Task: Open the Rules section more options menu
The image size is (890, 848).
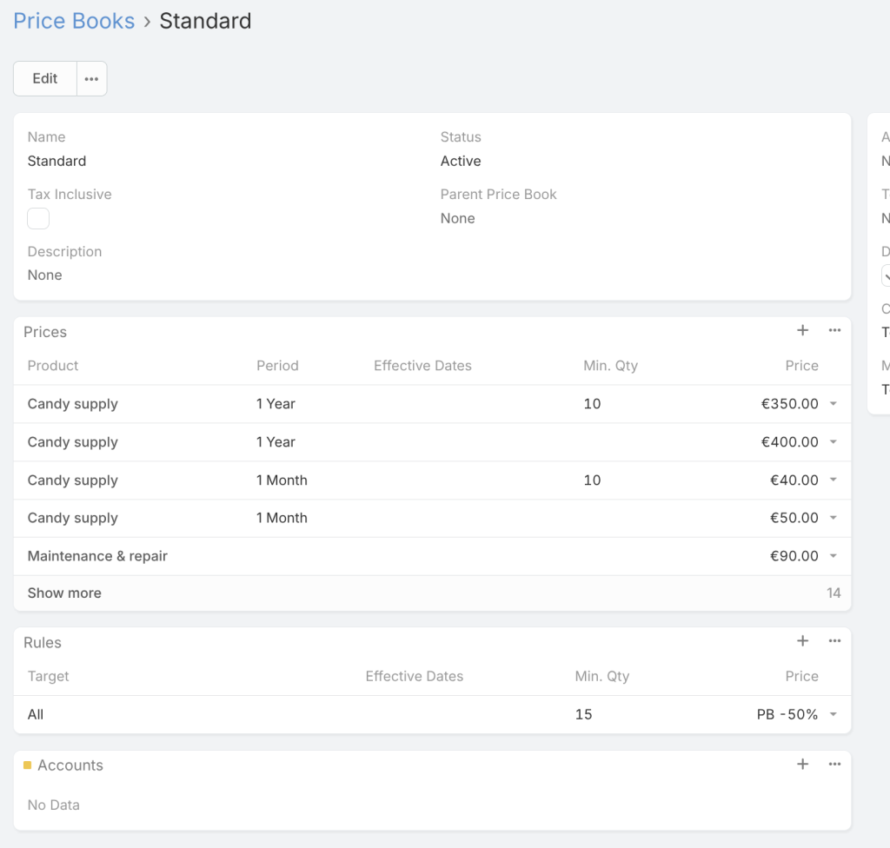Action: click(834, 641)
